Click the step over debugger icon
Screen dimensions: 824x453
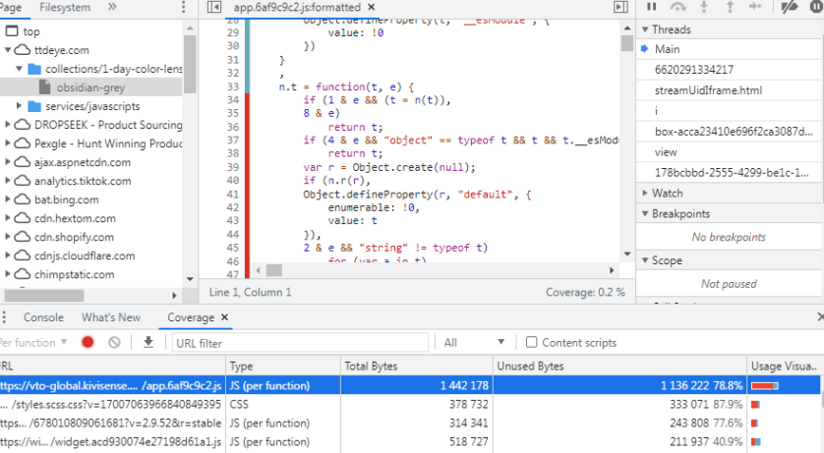[x=677, y=7]
